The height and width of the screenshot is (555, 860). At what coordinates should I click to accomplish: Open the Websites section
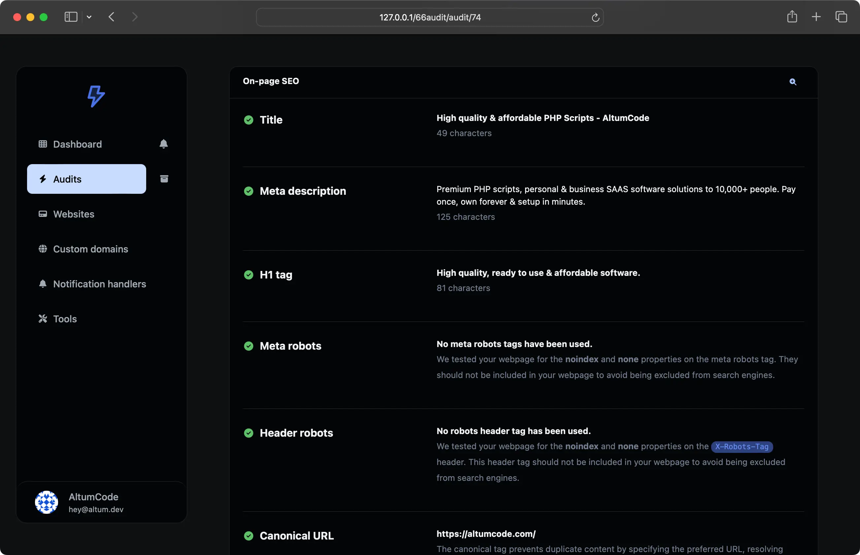pyautogui.click(x=74, y=214)
